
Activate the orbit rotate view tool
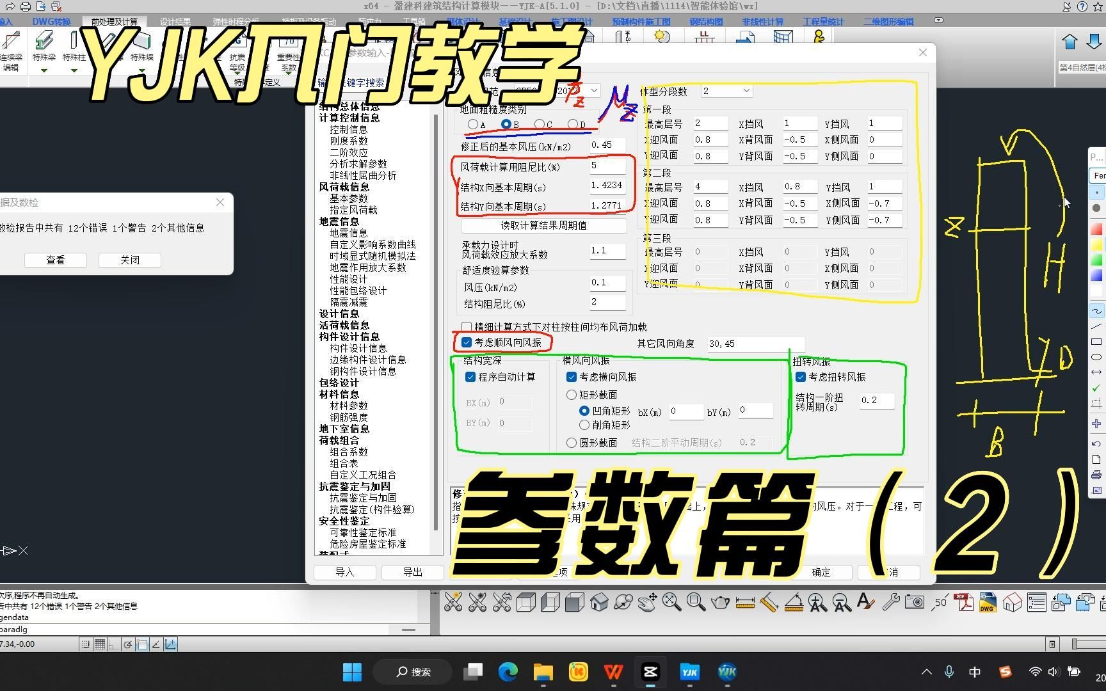623,602
